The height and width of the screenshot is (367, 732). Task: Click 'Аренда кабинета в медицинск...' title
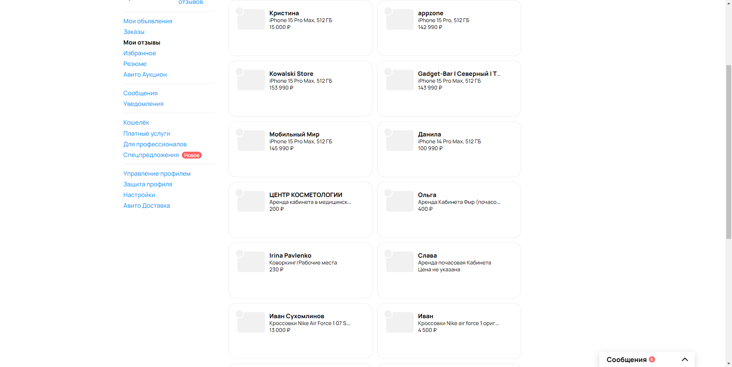(x=310, y=202)
